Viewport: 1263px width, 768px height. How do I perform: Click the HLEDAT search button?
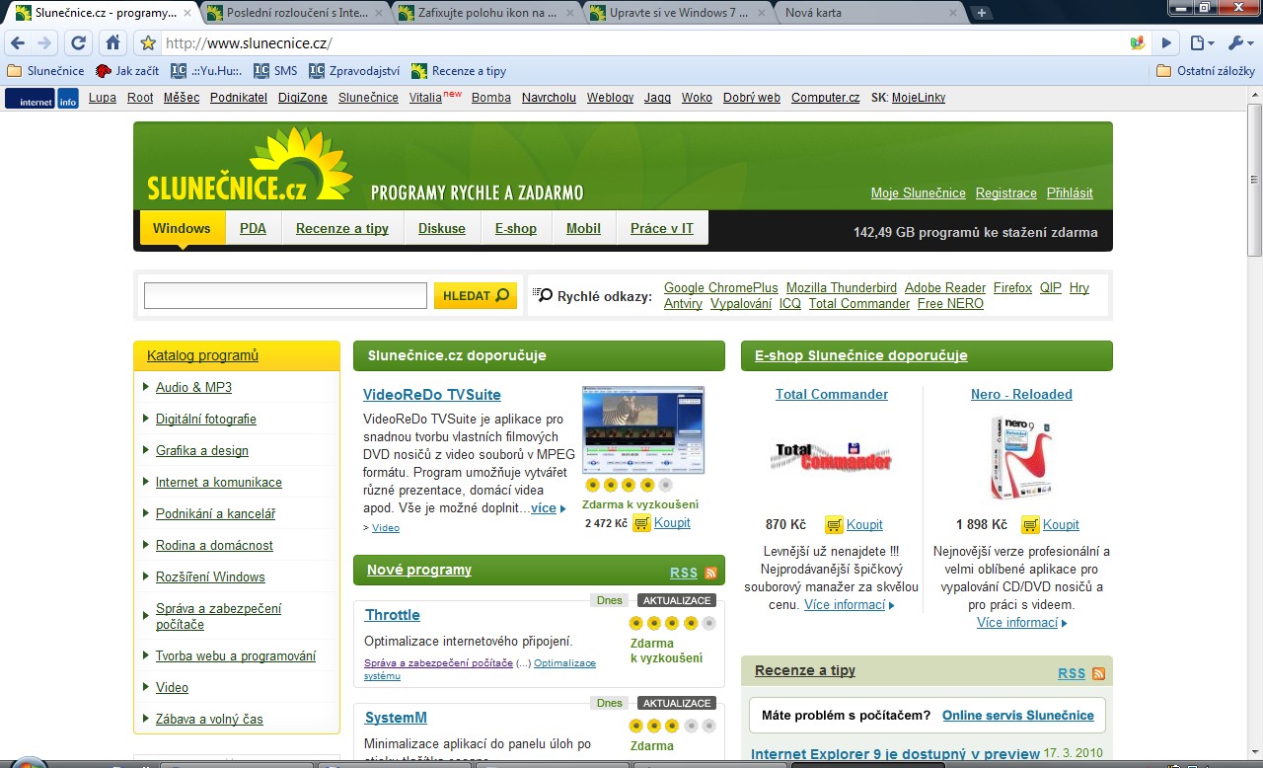click(x=476, y=295)
